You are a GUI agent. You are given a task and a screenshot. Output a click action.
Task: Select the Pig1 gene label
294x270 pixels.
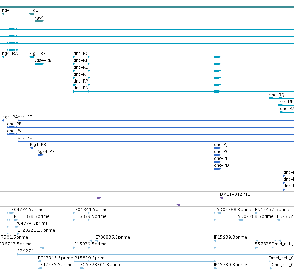coord(34,10)
